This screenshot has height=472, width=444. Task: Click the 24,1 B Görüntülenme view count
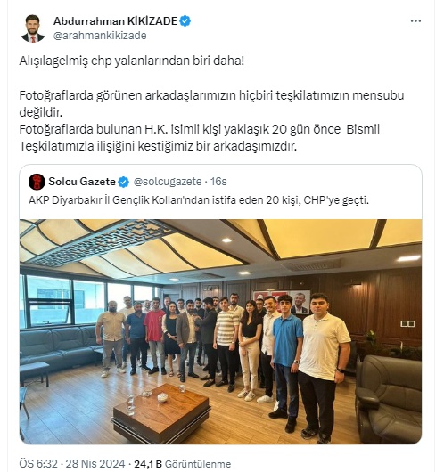(x=183, y=464)
